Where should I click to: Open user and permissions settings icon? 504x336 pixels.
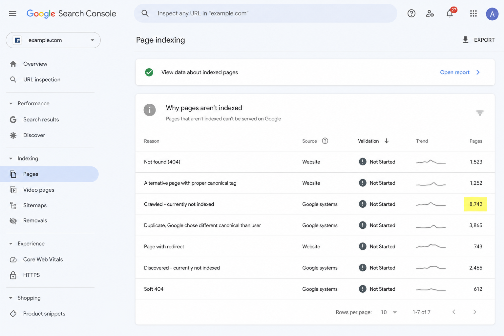click(x=430, y=13)
